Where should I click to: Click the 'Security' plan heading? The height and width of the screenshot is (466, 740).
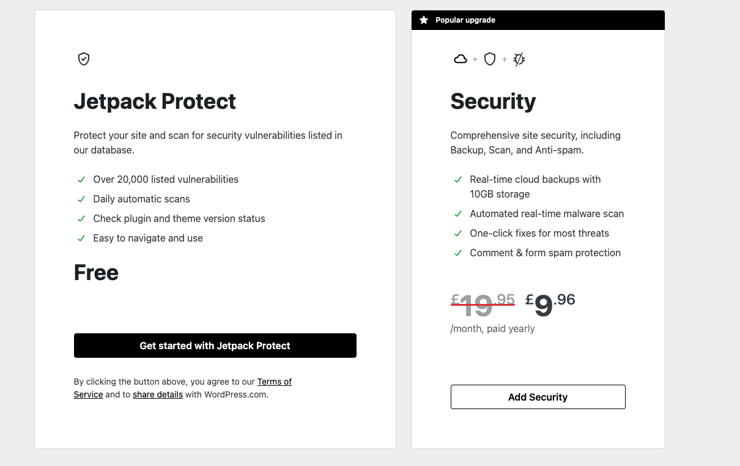[x=493, y=102]
